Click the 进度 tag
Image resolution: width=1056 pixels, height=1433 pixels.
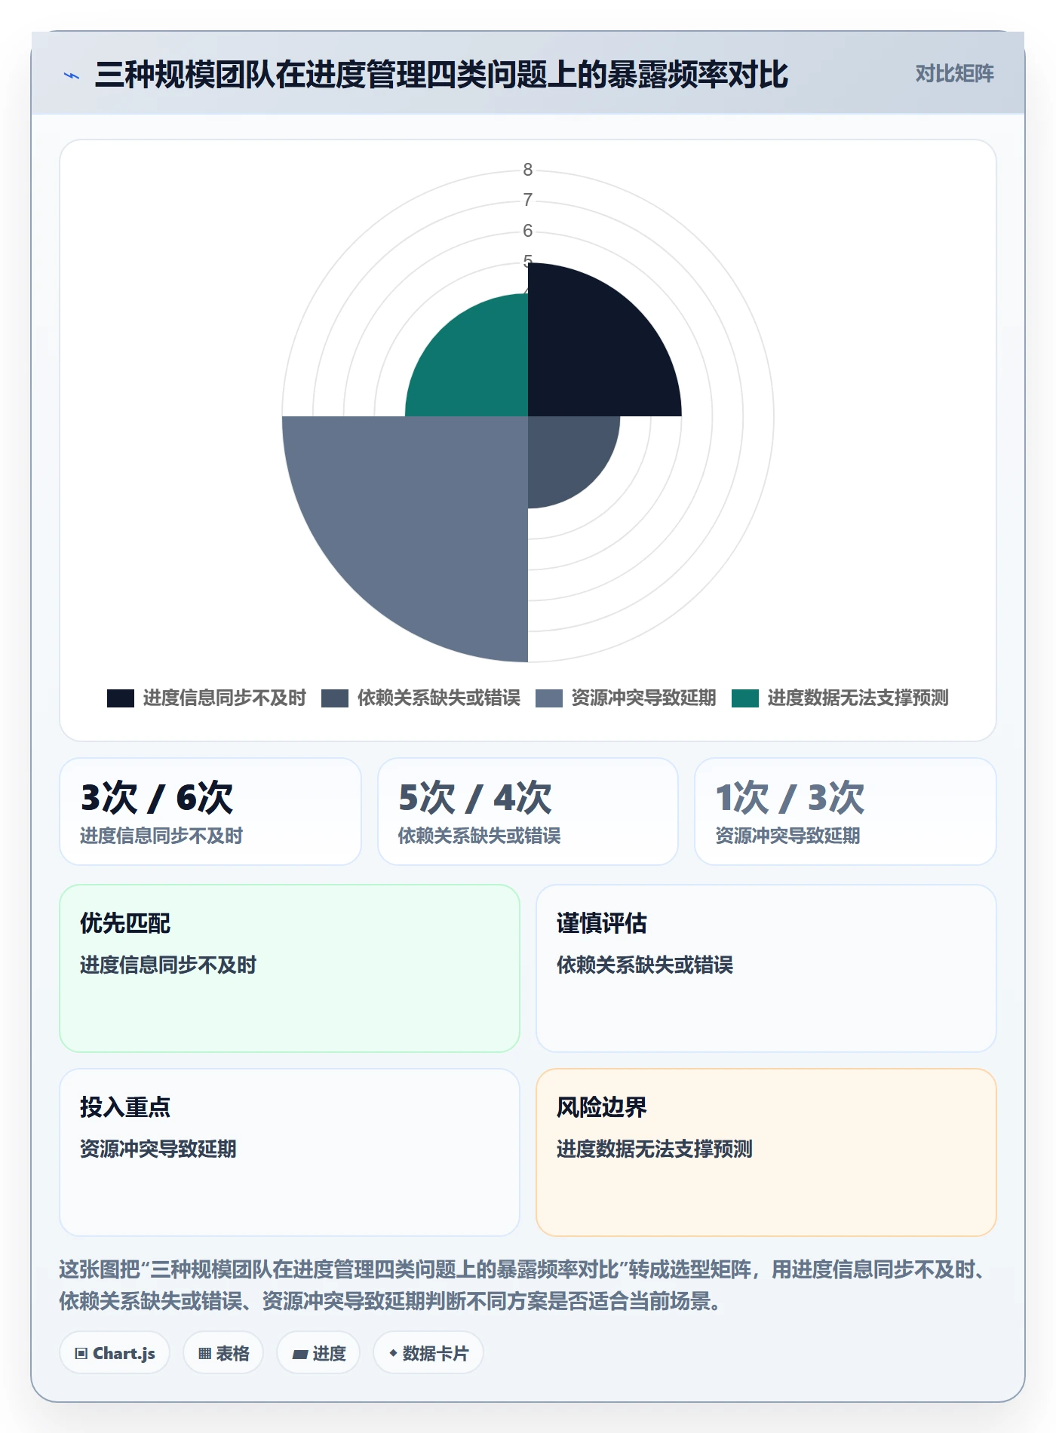(318, 1353)
